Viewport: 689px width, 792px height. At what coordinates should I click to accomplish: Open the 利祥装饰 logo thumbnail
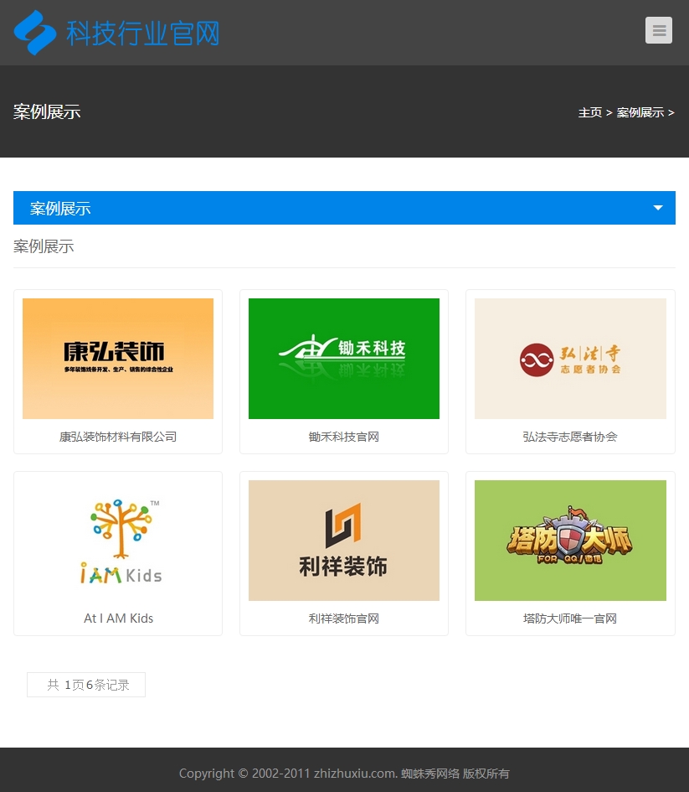point(344,541)
